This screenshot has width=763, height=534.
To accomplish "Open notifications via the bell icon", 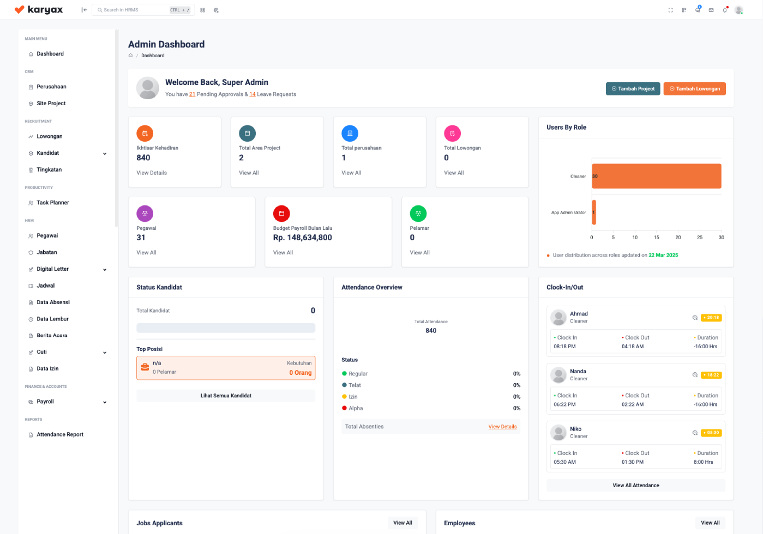I will (x=724, y=10).
